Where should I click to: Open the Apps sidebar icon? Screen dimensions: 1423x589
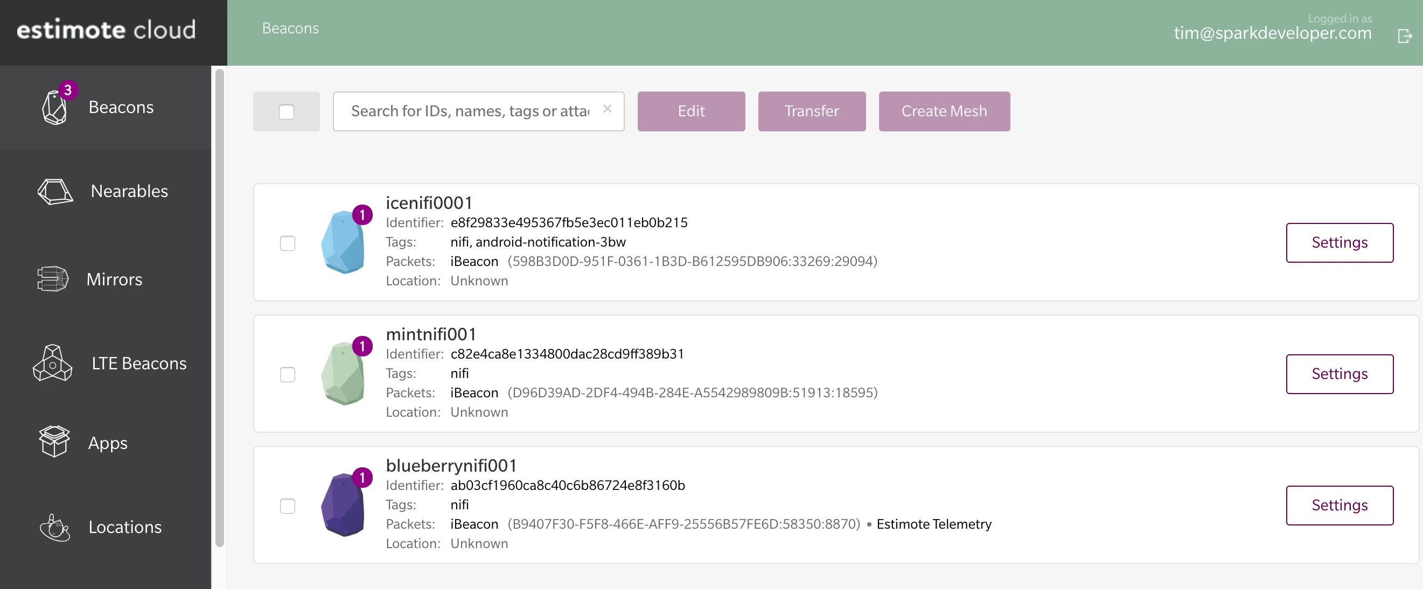(x=54, y=441)
